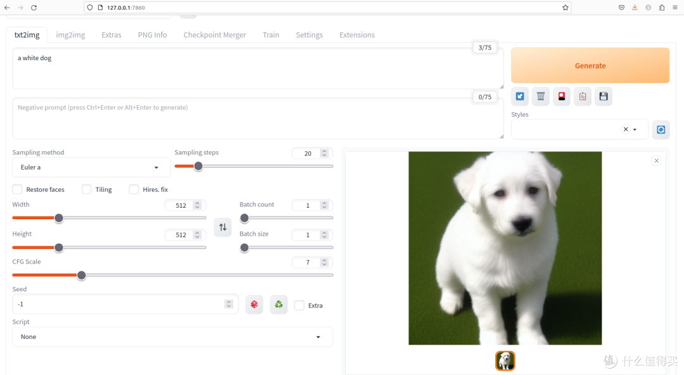Click the Batch size stepper arrows
The width and height of the screenshot is (684, 375).
324,234
